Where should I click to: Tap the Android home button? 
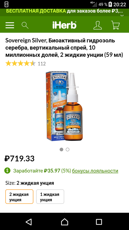tap(64, 222)
